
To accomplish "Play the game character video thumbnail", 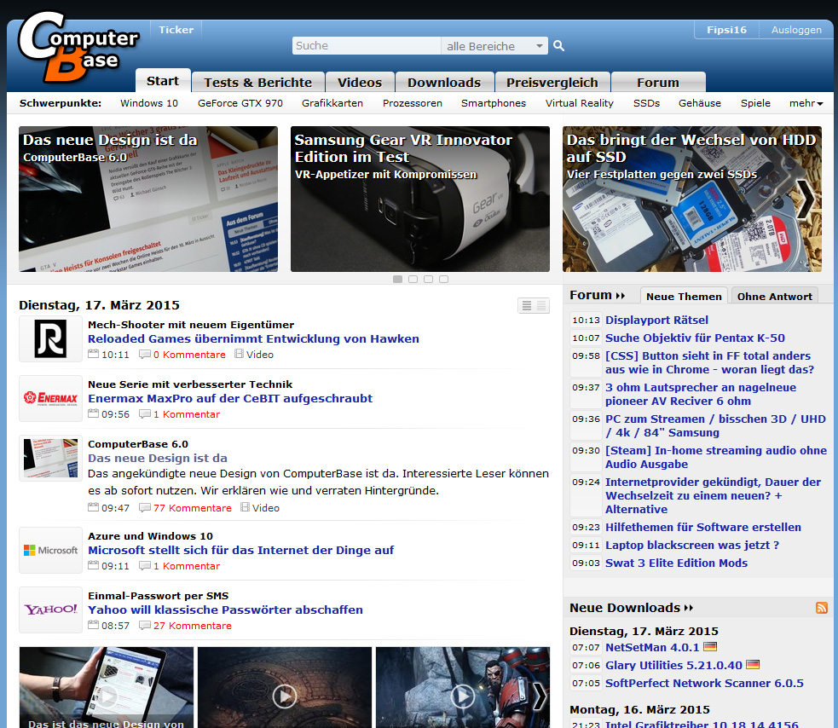I will pyautogui.click(x=463, y=696).
